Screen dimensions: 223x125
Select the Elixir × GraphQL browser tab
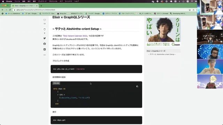point(25,6)
